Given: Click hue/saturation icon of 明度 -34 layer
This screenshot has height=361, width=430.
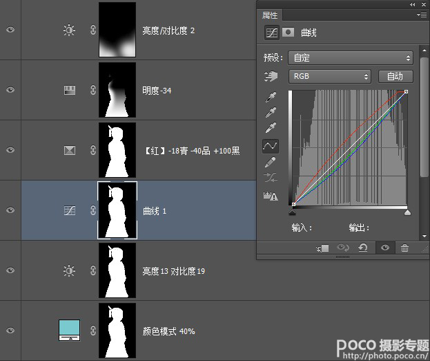Looking at the screenshot, I should (70, 90).
